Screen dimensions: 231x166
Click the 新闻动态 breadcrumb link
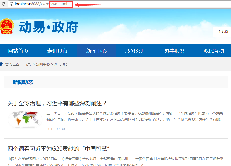[61, 64]
